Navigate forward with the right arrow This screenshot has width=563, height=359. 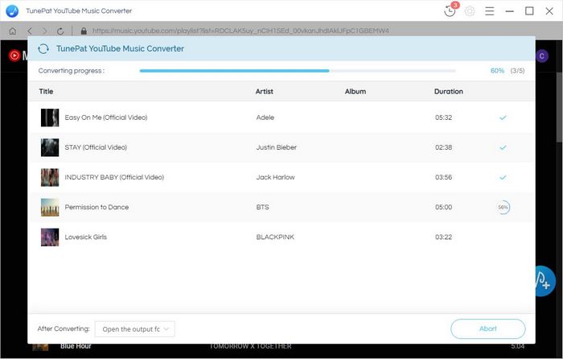(x=45, y=31)
